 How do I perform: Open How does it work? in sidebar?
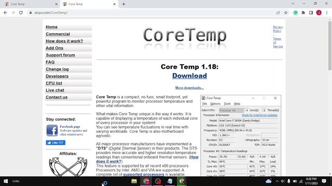(x=64, y=41)
